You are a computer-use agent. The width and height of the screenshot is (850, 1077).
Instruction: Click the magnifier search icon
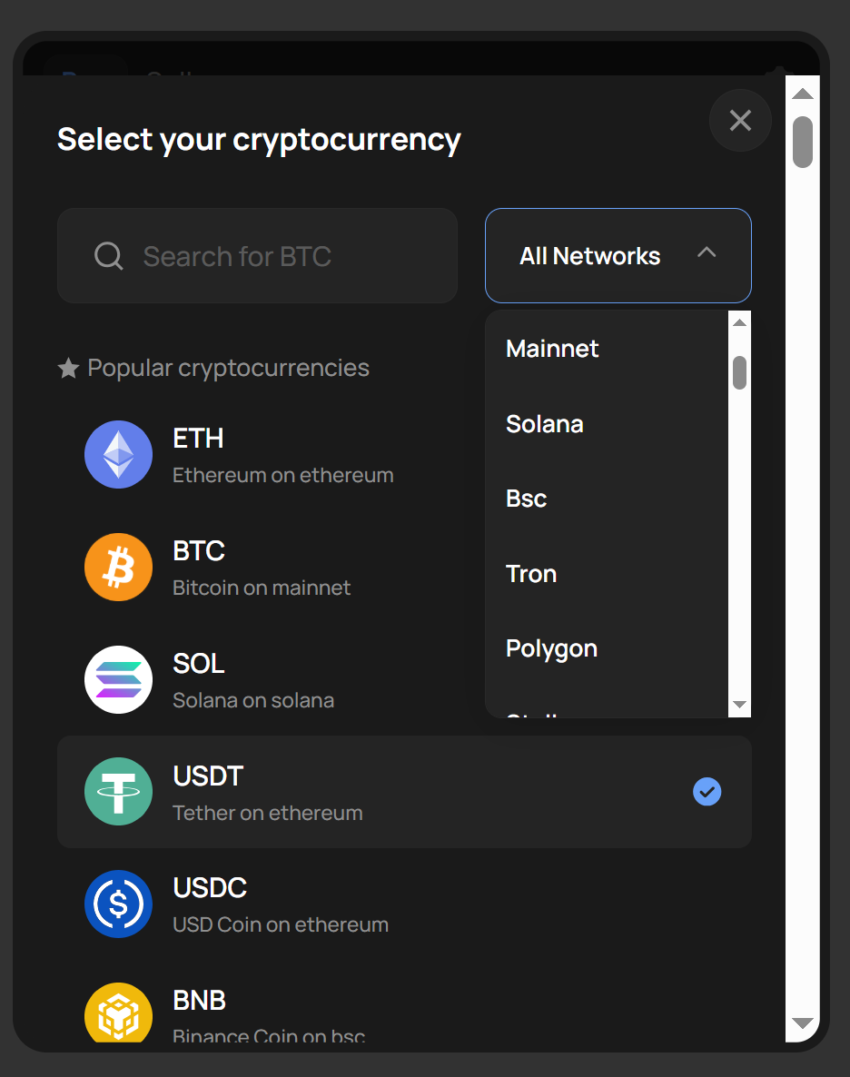[x=109, y=256]
